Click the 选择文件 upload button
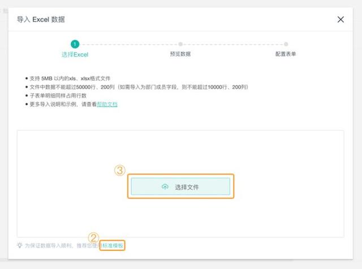The height and width of the screenshot is (269, 362). point(180,186)
